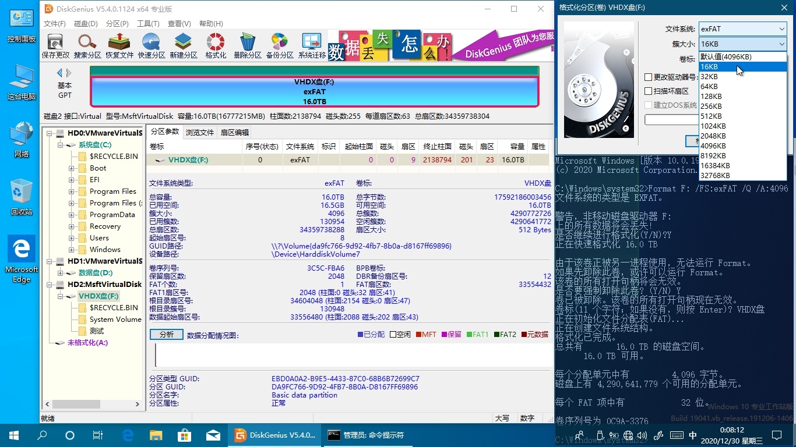The height and width of the screenshot is (447, 796).
Task: Open the notification center icon
Action: point(776,435)
